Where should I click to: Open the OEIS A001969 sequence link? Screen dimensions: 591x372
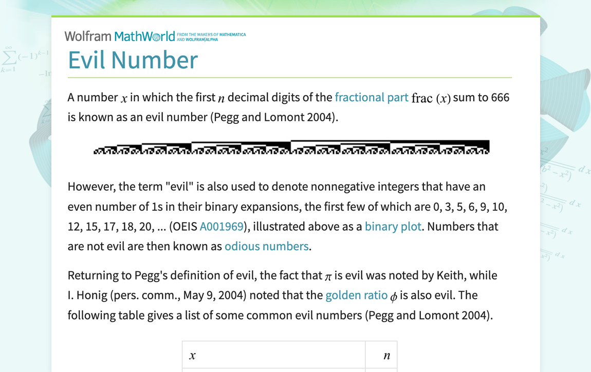click(221, 227)
